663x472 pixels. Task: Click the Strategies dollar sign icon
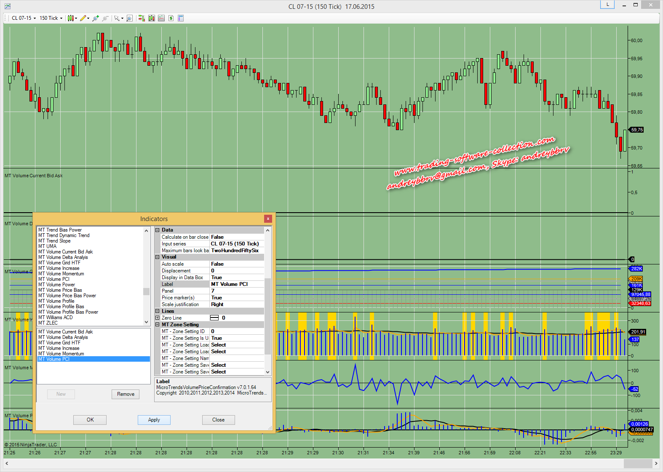pyautogui.click(x=171, y=18)
